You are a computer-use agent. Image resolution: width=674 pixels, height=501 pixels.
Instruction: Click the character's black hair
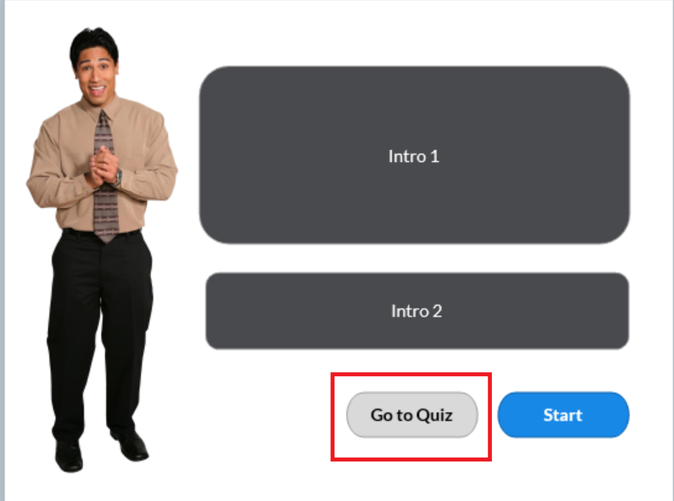[94, 43]
